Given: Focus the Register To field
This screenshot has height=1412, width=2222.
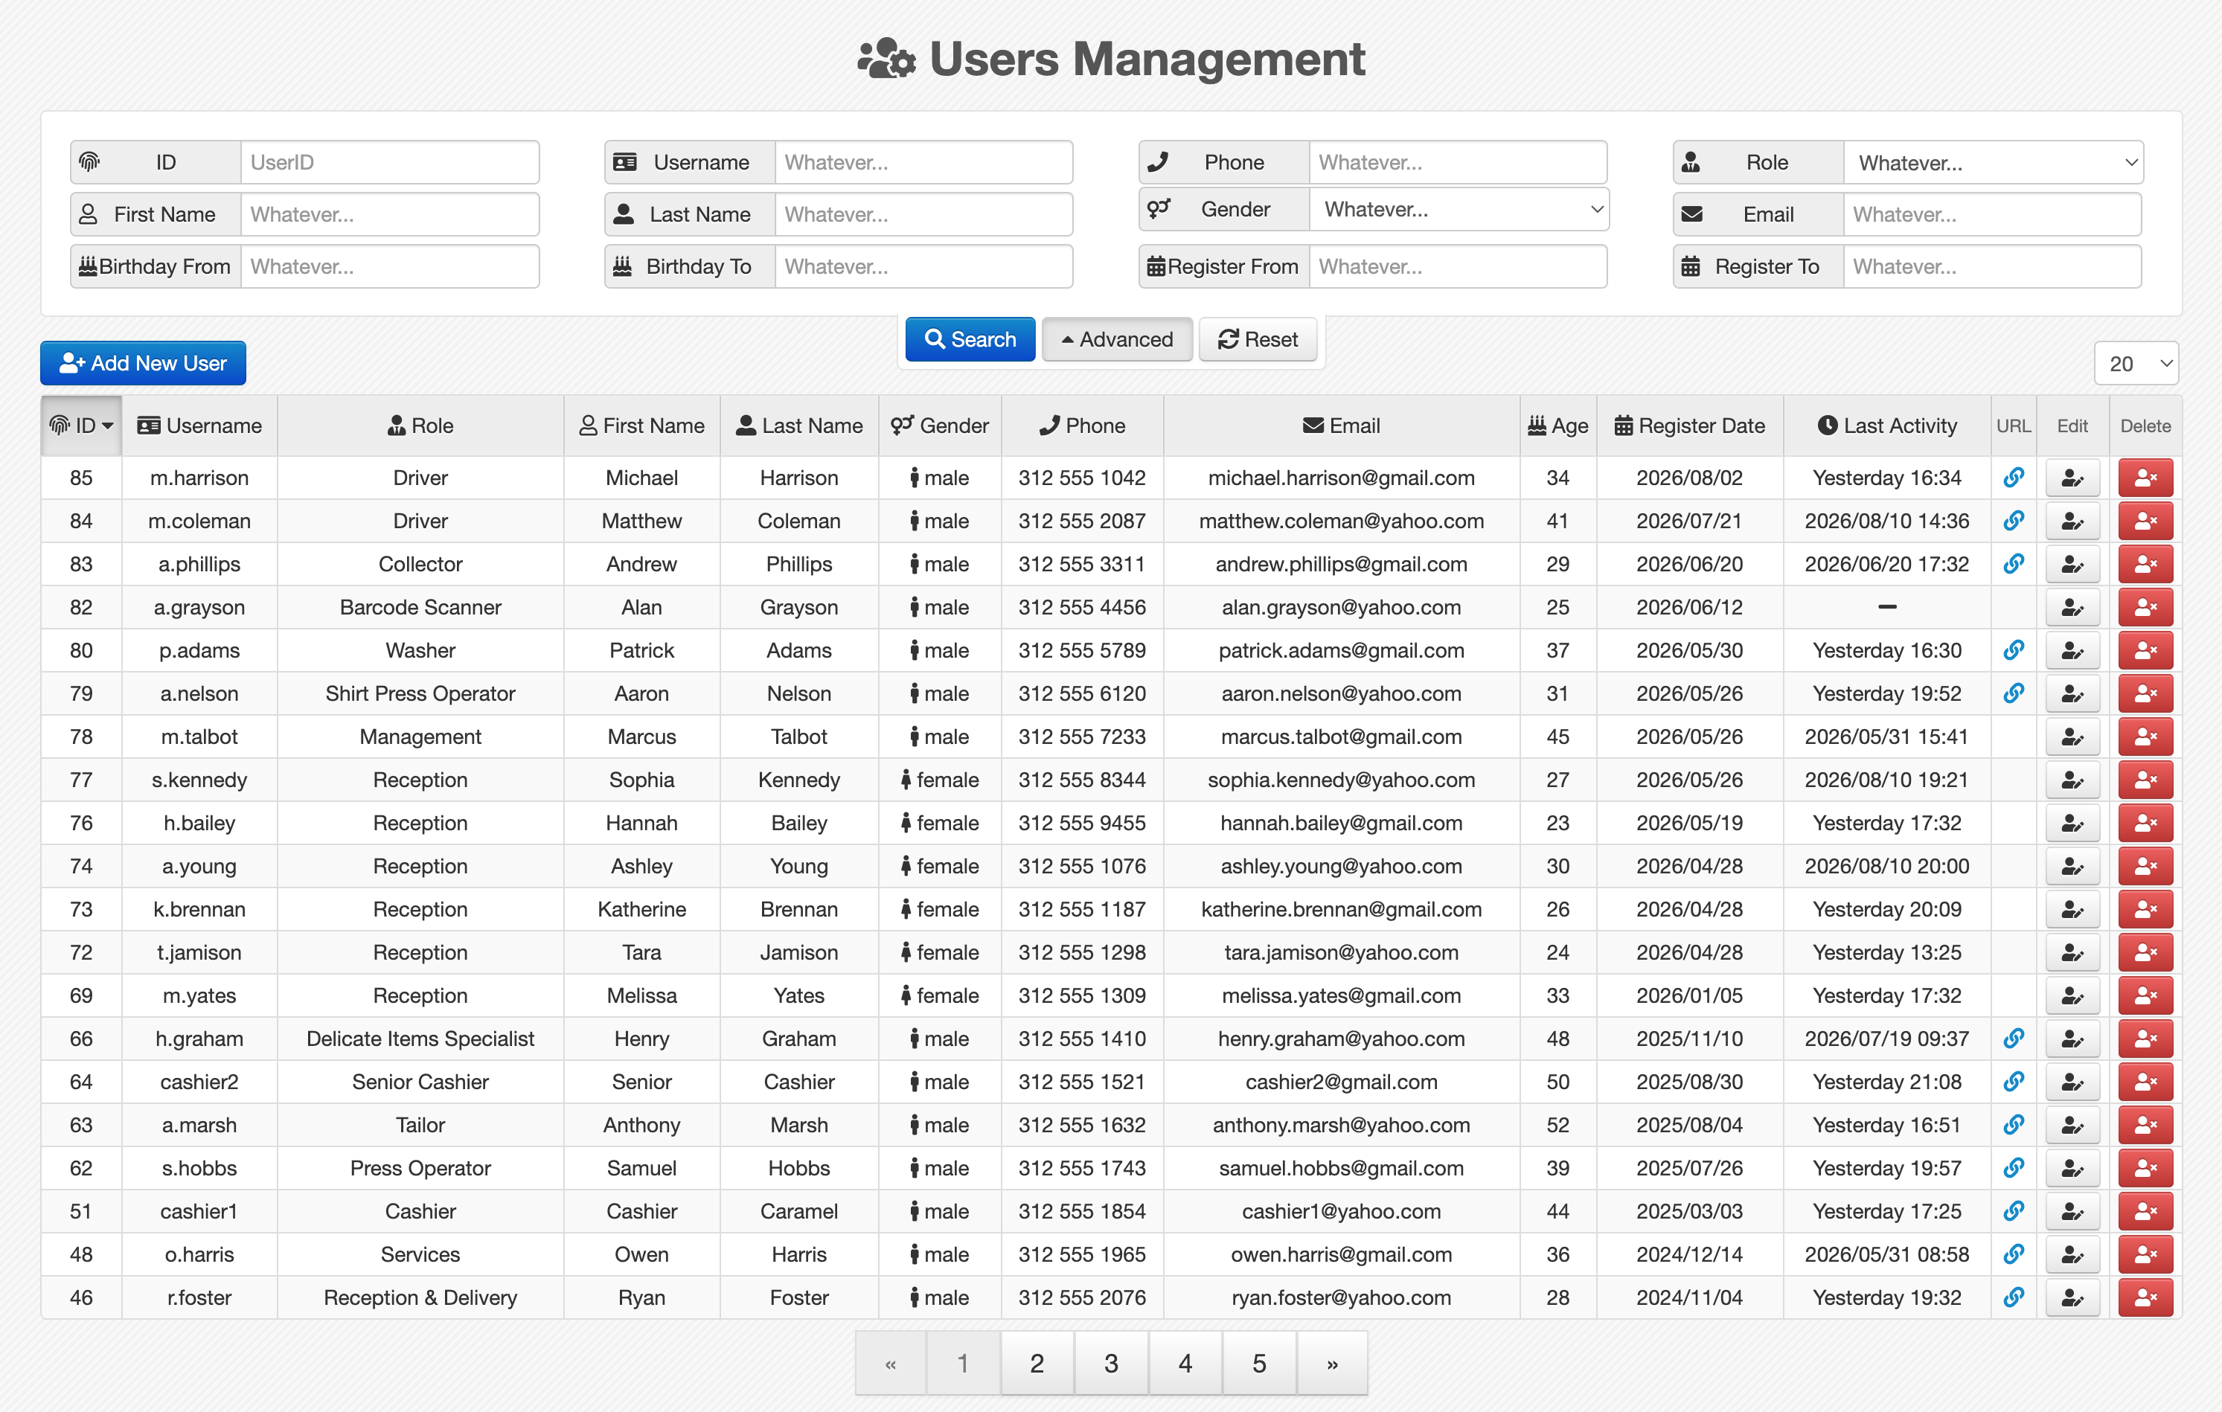Looking at the screenshot, I should [1992, 266].
